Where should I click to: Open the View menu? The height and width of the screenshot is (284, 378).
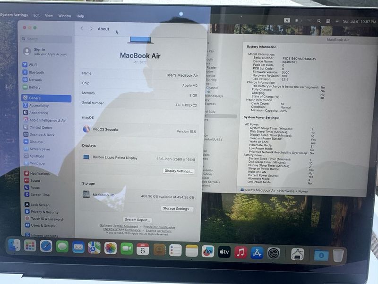(x=49, y=16)
